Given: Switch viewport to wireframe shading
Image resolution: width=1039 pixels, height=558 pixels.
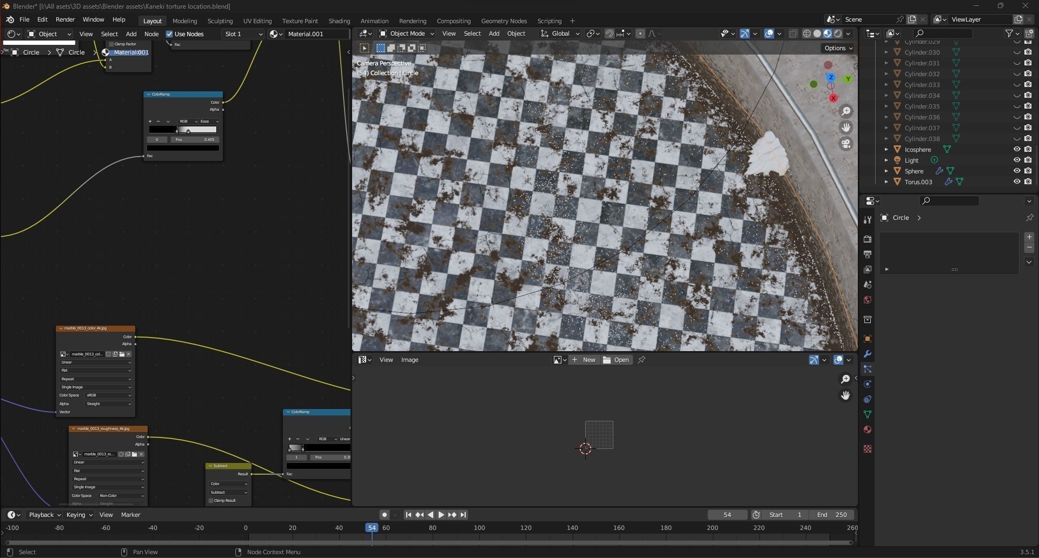Looking at the screenshot, I should (x=807, y=33).
